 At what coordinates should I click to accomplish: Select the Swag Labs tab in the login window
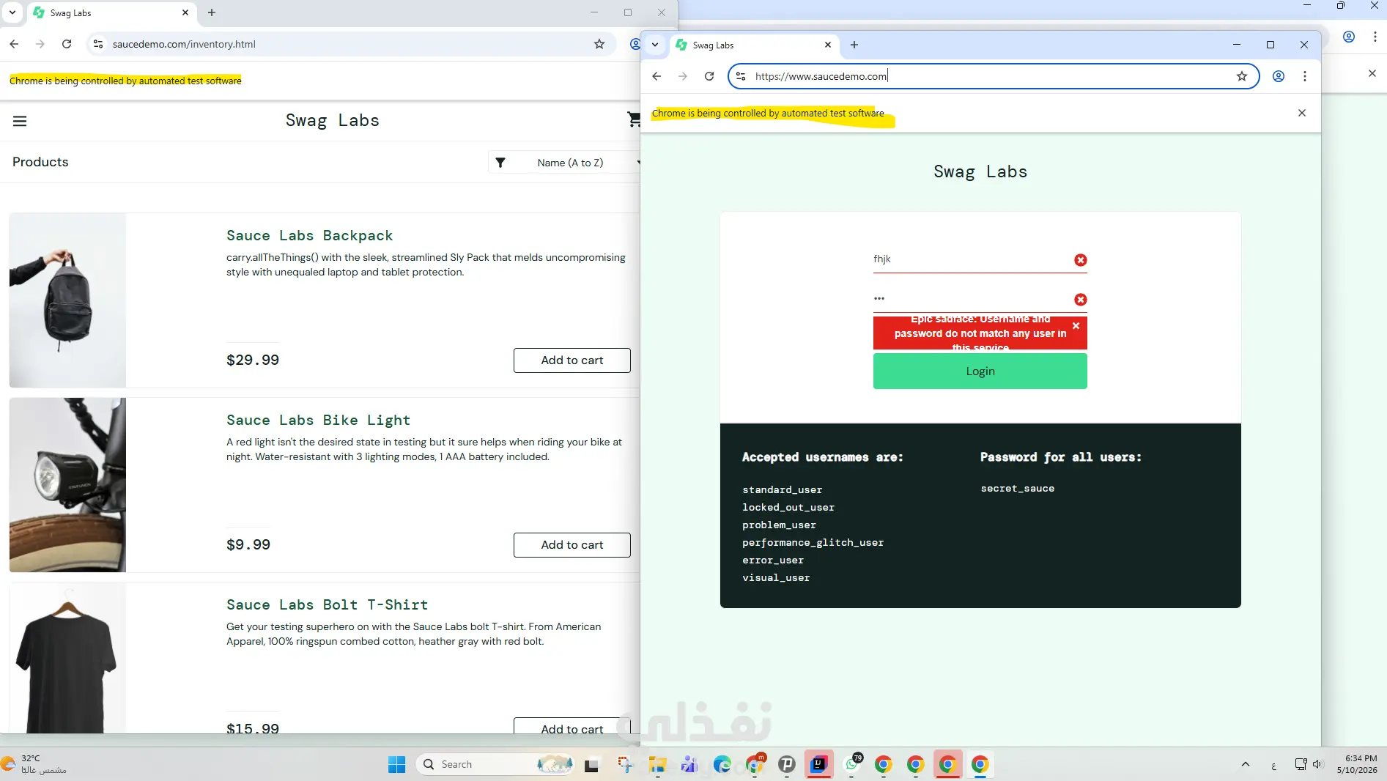pyautogui.click(x=753, y=45)
